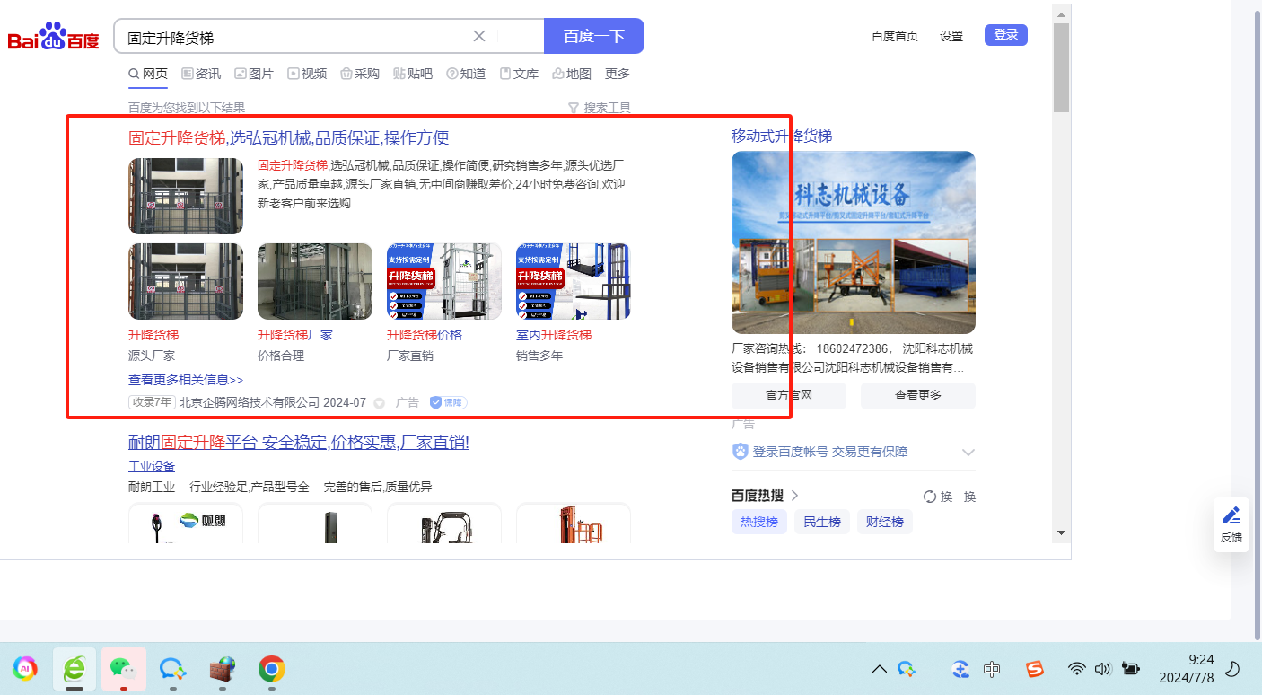Open the 设置 menu

(x=951, y=36)
